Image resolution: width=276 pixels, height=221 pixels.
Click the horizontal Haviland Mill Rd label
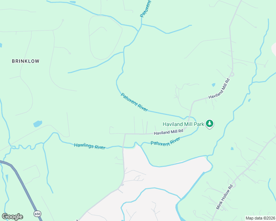coord(169,132)
